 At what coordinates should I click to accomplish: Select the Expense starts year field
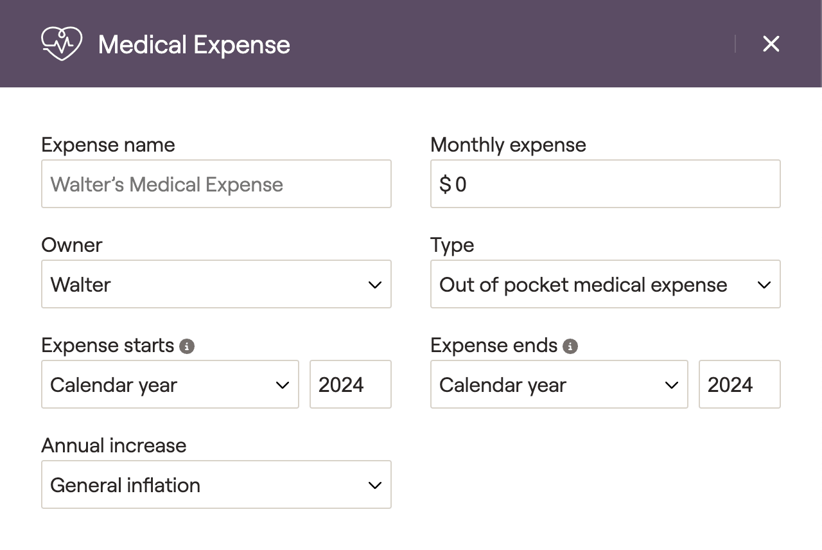click(x=350, y=384)
